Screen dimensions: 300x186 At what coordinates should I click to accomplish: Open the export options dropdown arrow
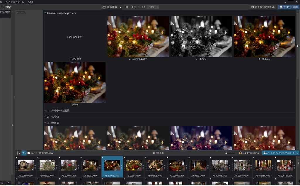click(x=298, y=153)
